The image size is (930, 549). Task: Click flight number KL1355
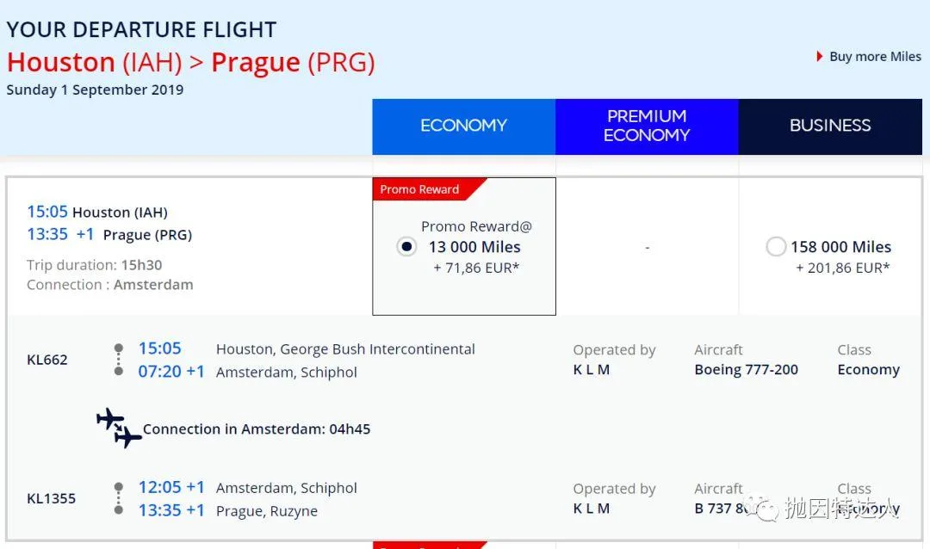[52, 498]
